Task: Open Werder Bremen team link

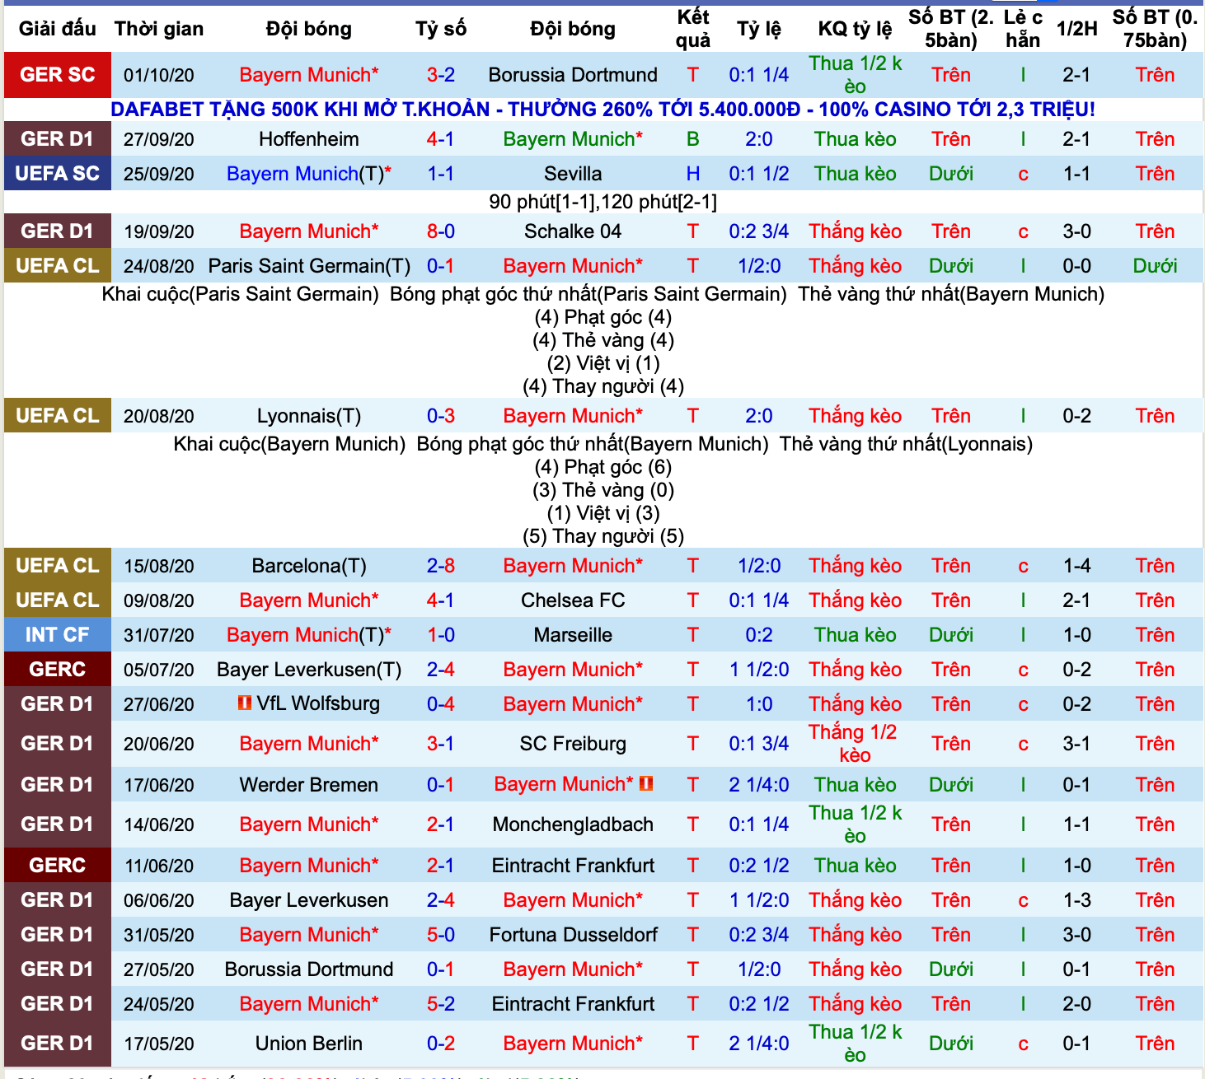Action: [x=309, y=785]
